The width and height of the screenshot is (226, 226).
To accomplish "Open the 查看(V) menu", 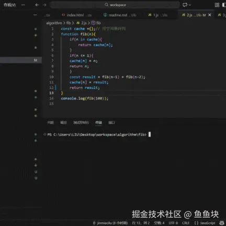I will coord(10,5).
